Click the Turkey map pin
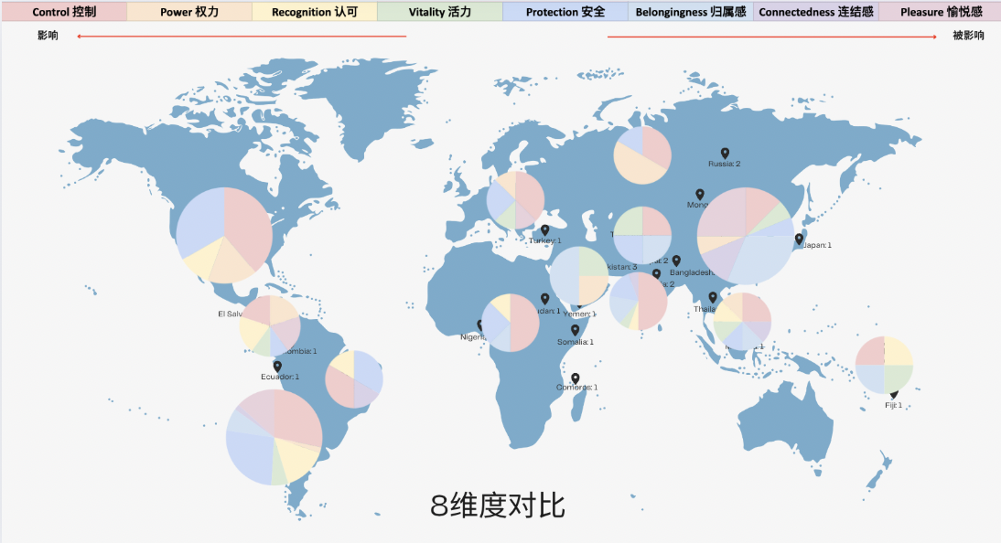 tap(544, 229)
